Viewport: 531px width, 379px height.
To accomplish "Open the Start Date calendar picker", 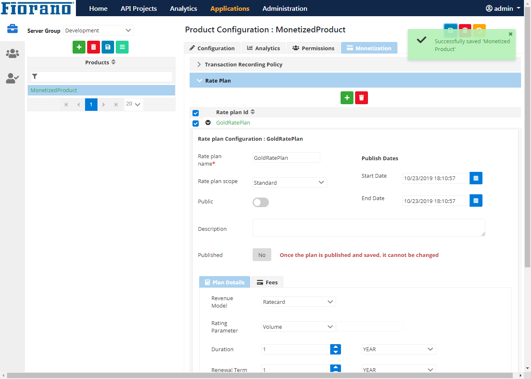I will [476, 178].
